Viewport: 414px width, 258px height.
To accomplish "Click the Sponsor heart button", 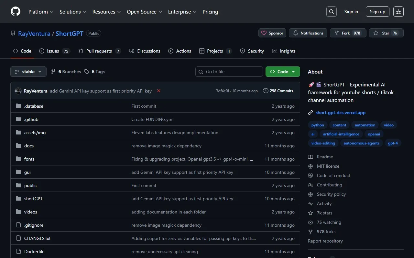I will [x=272, y=33].
